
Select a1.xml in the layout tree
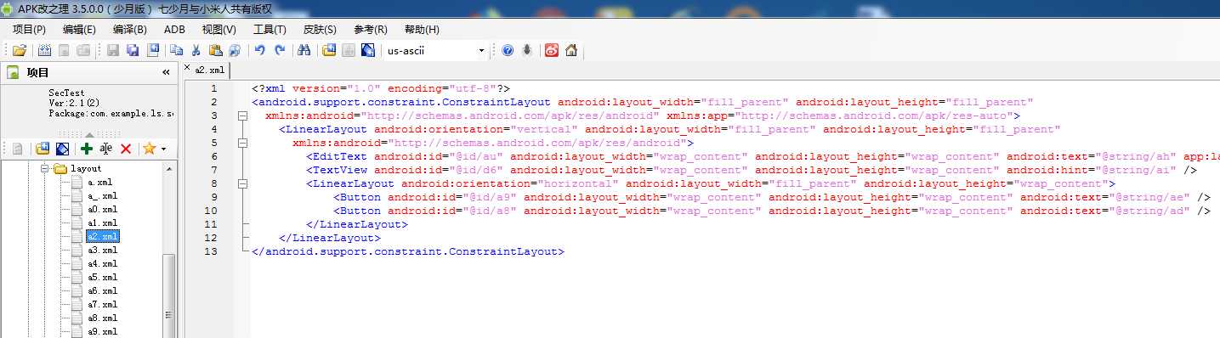pos(102,223)
